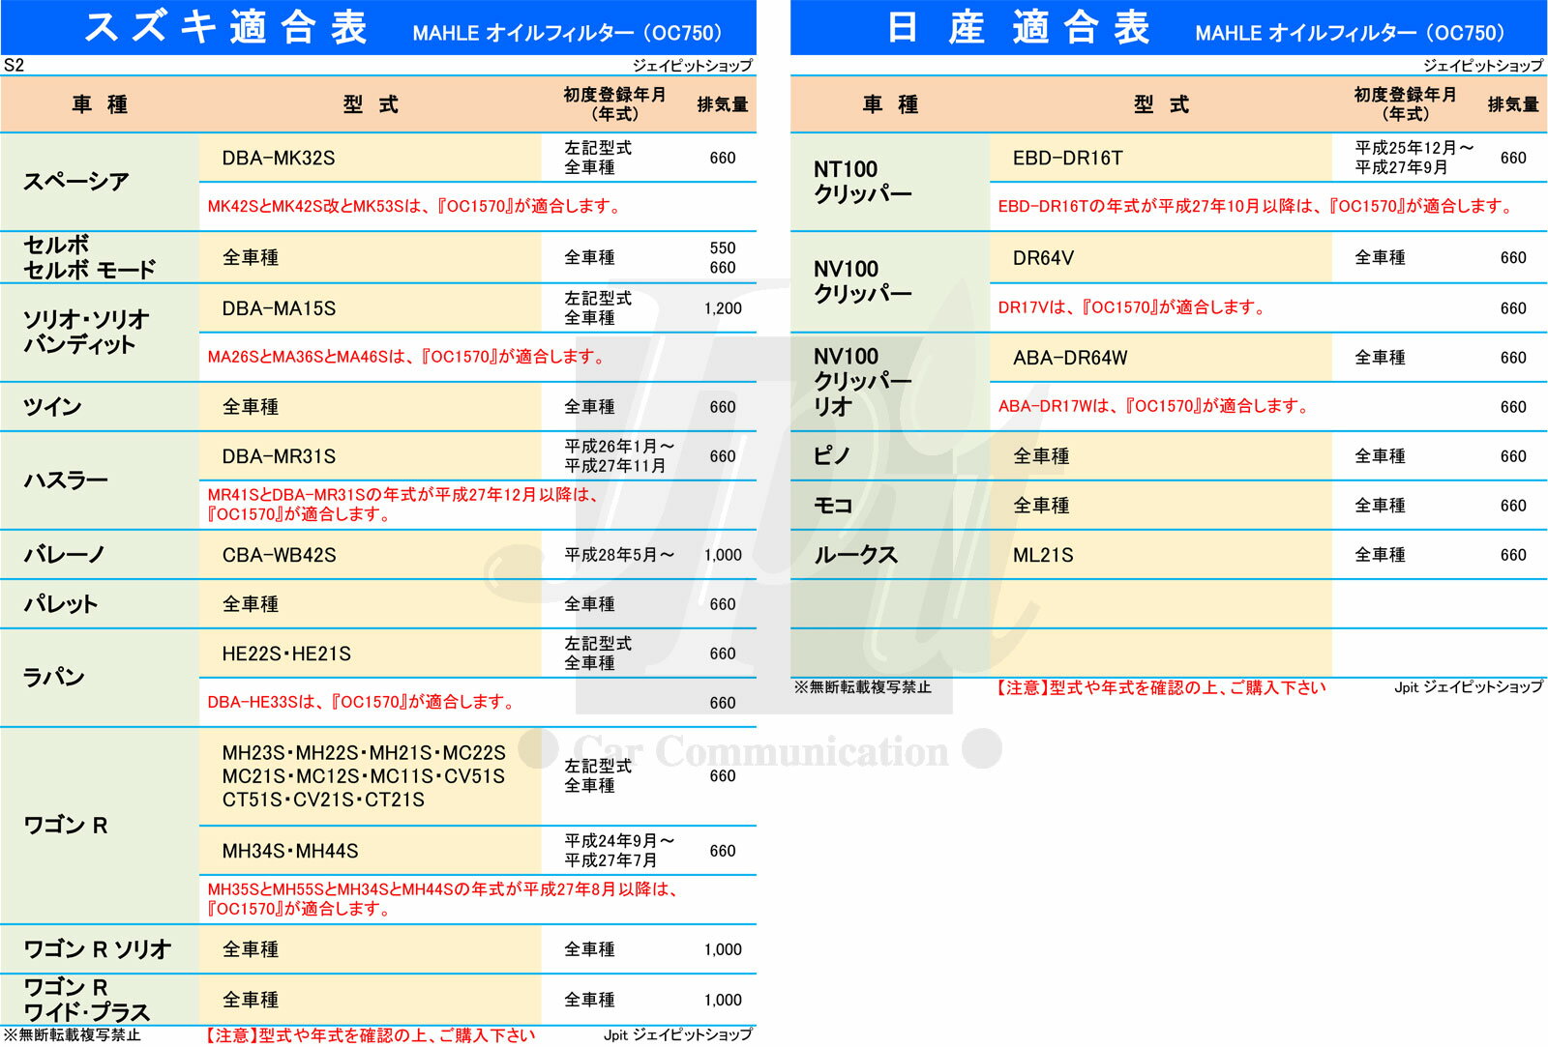Screen dimensions: 1548x1047
Task: Click the DR64V model code
Action: pyautogui.click(x=1043, y=258)
